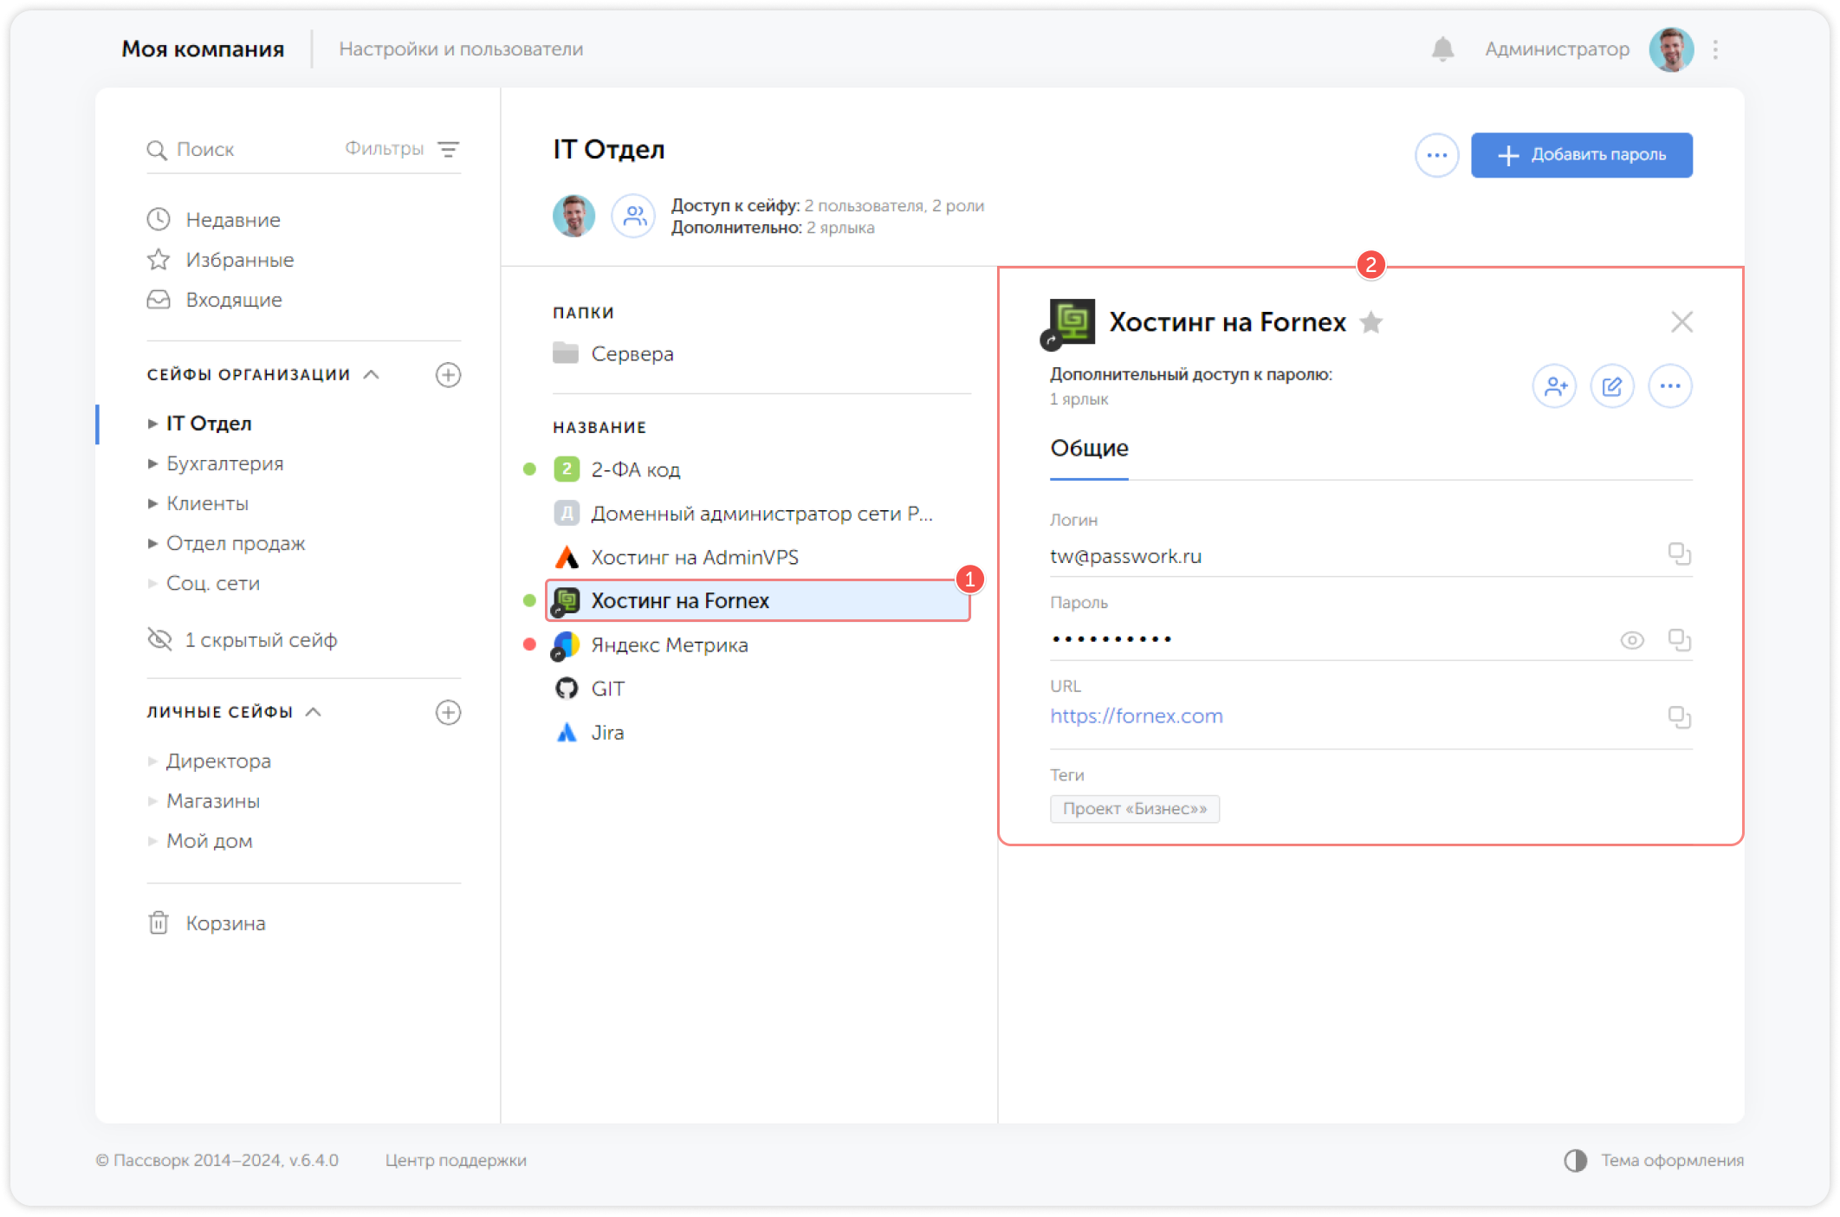
Task: Collapse the Сейфы организации section
Action: coord(372,374)
